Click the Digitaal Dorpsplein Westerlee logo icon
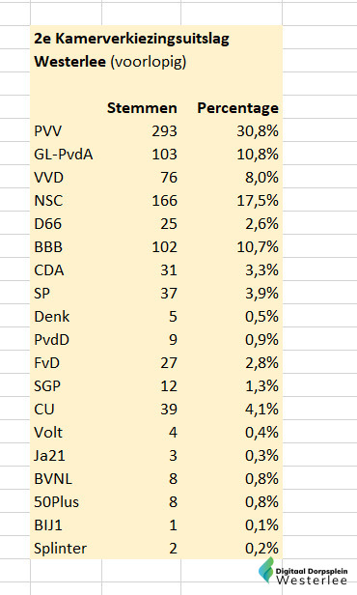This screenshot has width=357, height=595. point(266,570)
